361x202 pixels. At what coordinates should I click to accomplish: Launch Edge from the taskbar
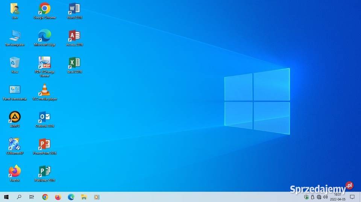pos(71,197)
